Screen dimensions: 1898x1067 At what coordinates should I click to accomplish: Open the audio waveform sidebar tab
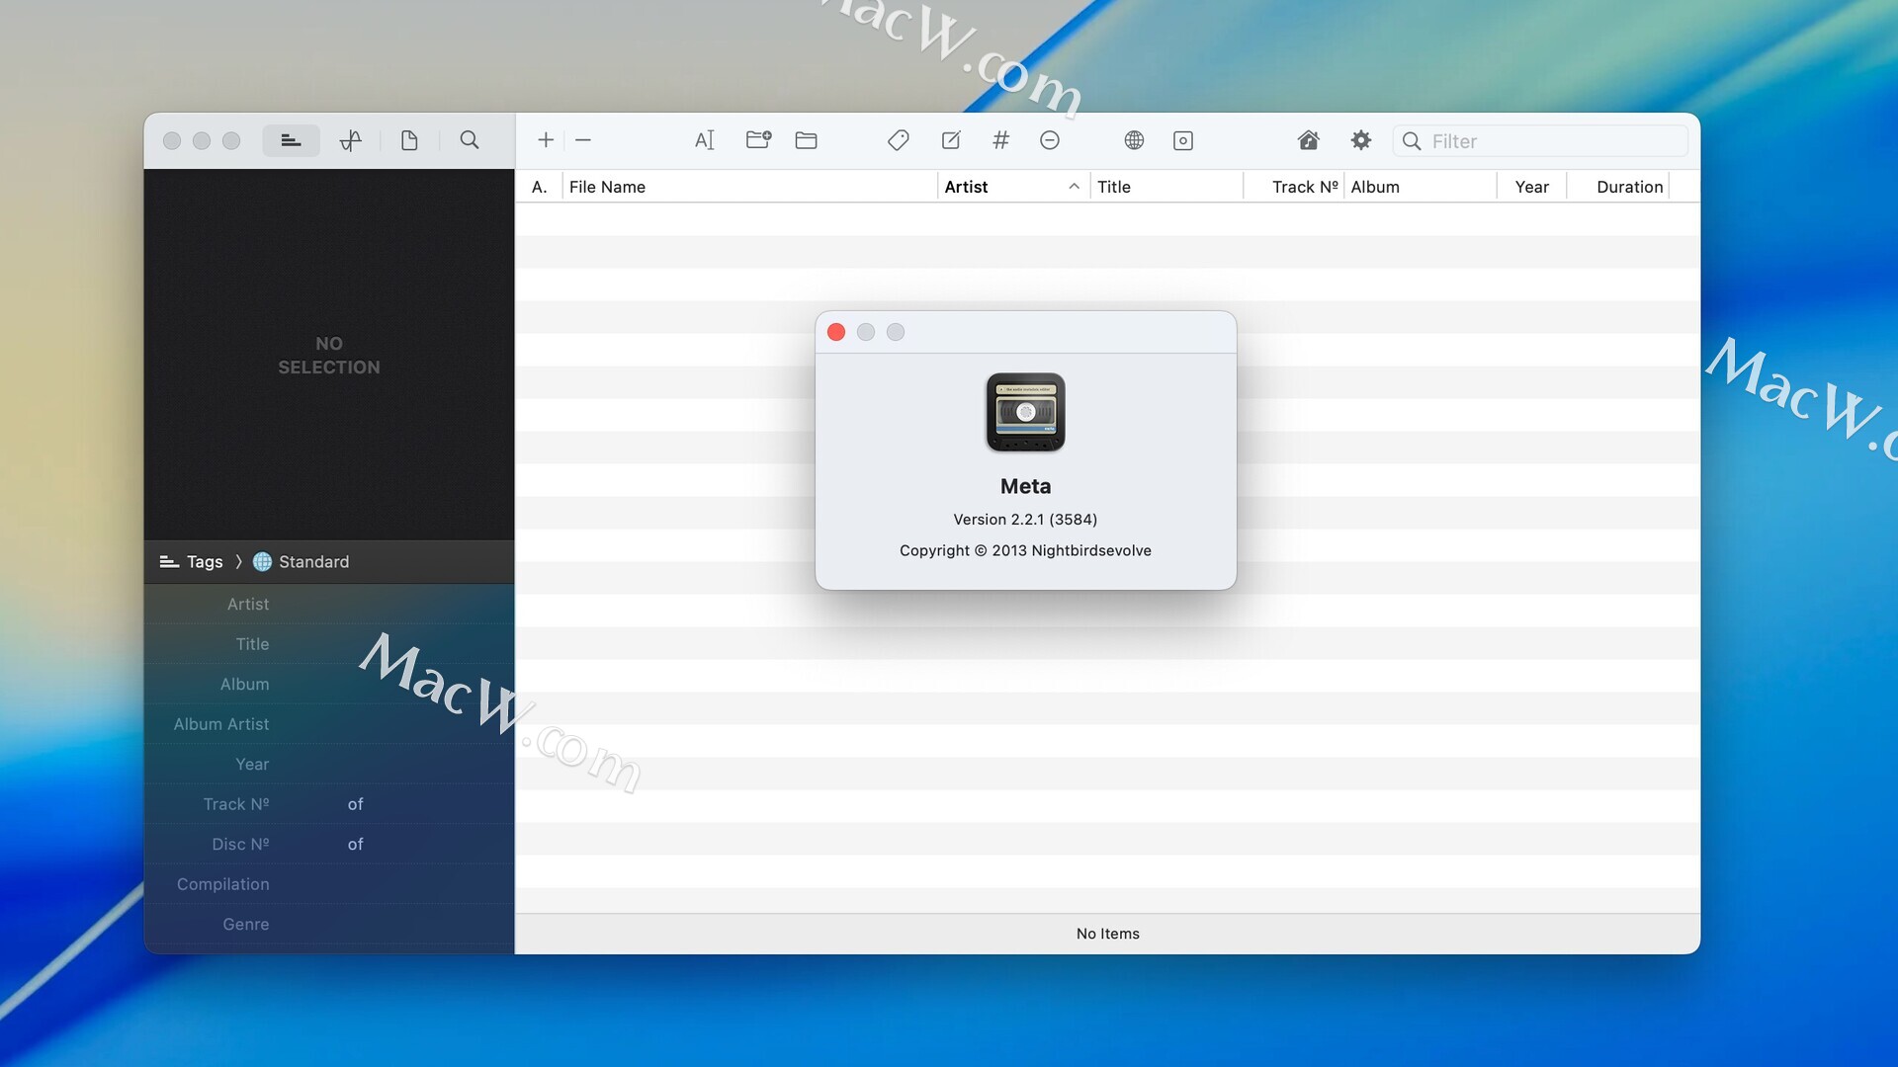coord(351,140)
